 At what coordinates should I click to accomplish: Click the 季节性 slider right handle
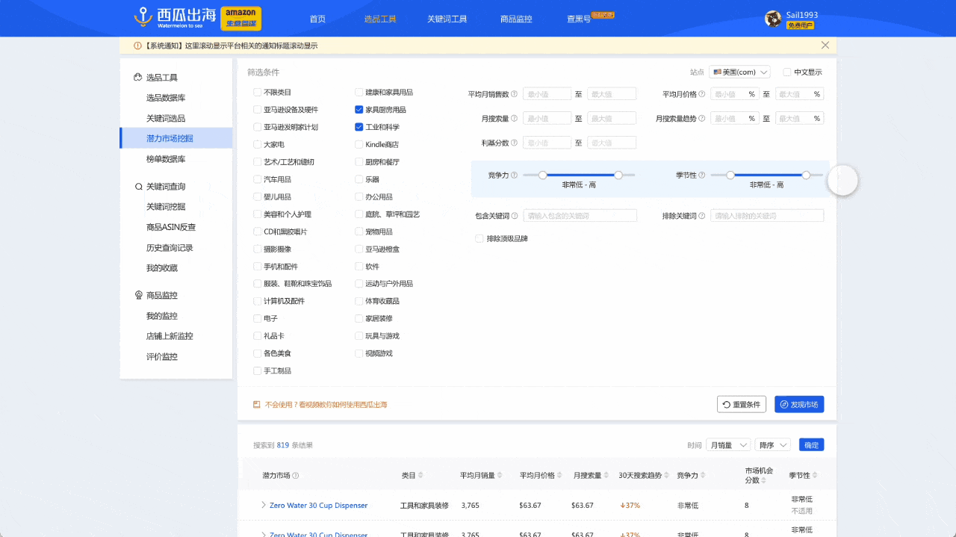point(806,175)
